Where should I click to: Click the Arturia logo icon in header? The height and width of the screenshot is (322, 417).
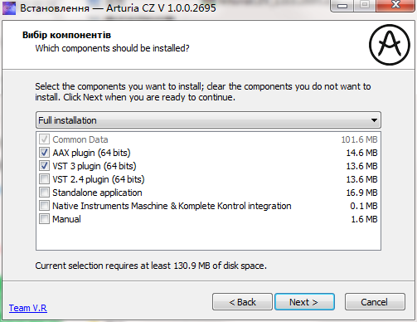click(390, 45)
